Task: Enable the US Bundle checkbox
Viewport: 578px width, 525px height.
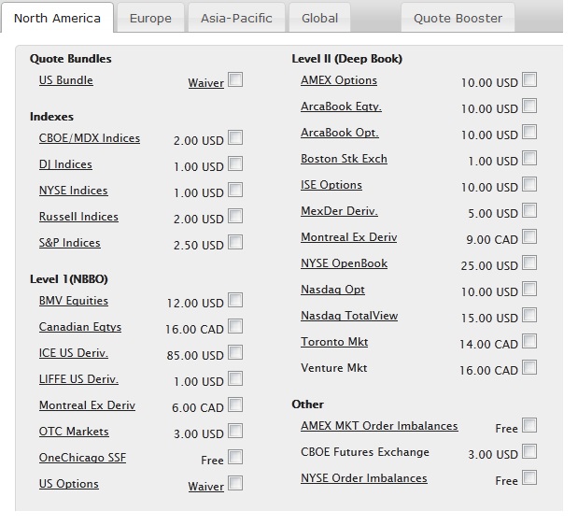Action: point(235,80)
